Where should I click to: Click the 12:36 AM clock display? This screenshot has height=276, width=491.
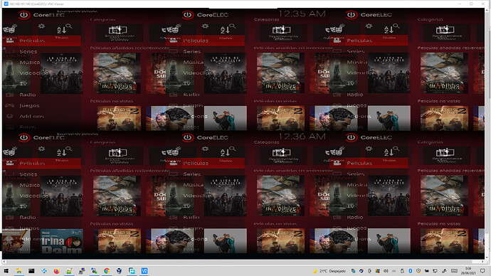tap(302, 137)
